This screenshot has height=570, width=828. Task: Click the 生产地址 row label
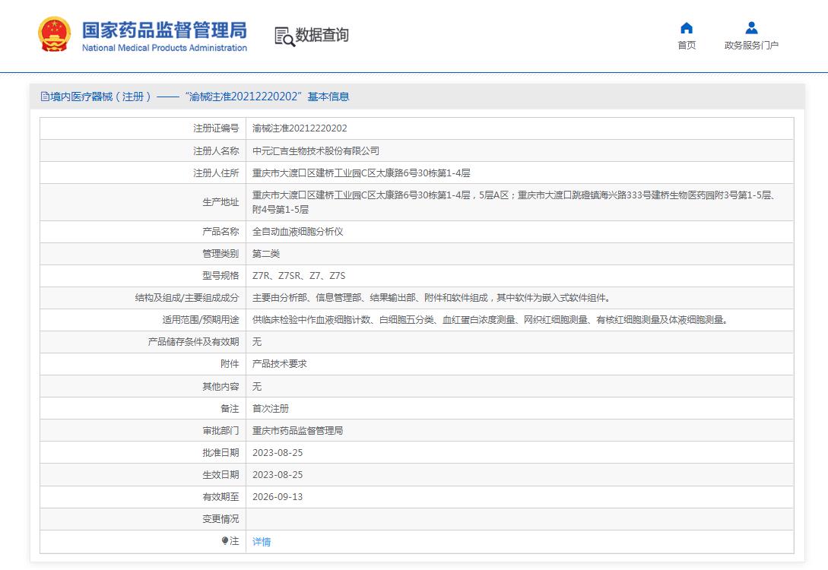tap(220, 202)
